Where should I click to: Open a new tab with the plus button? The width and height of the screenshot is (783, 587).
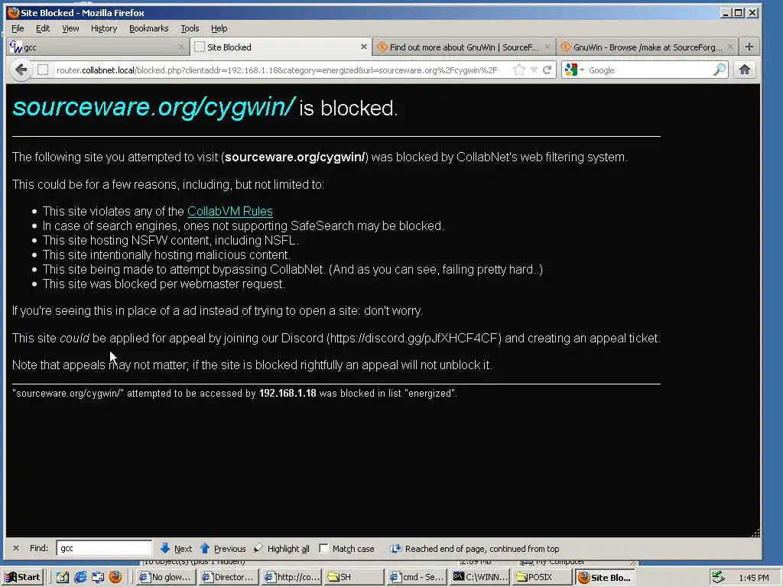(x=749, y=47)
